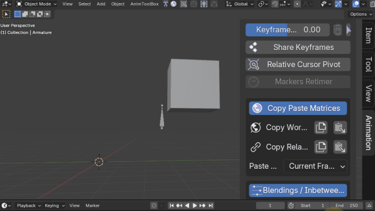Toggle the Blendings / Inbetweens panel
Image resolution: width=375 pixels, height=211 pixels.
(x=298, y=190)
